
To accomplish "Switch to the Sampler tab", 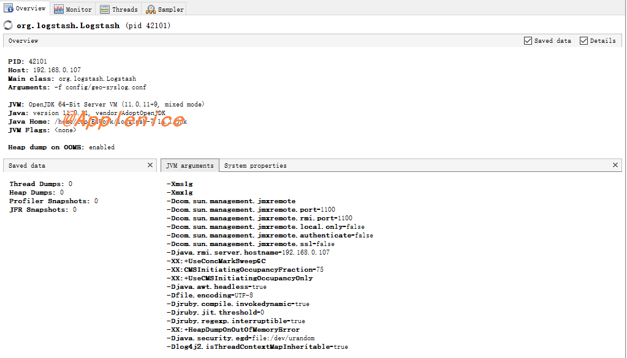I will pos(164,9).
